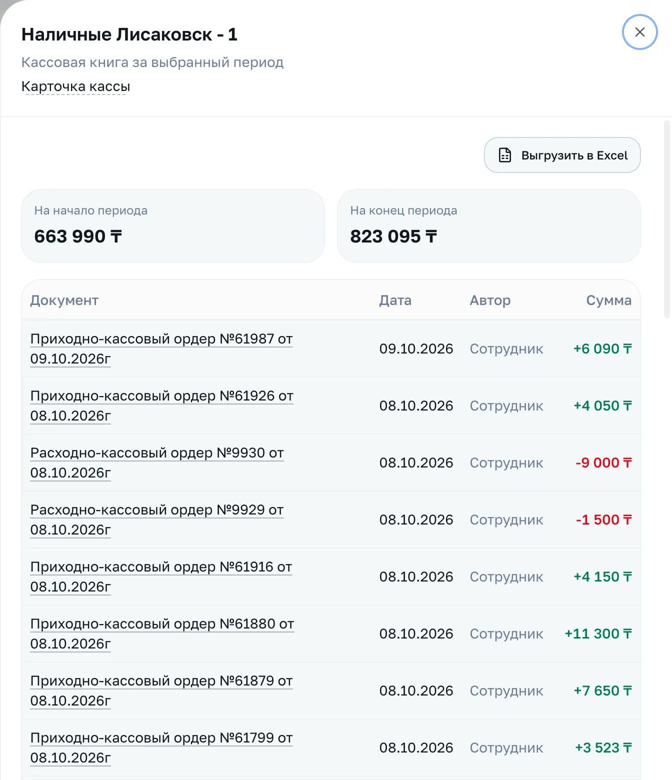Click the Excel document icon in export button
This screenshot has height=780, width=672.
(505, 155)
